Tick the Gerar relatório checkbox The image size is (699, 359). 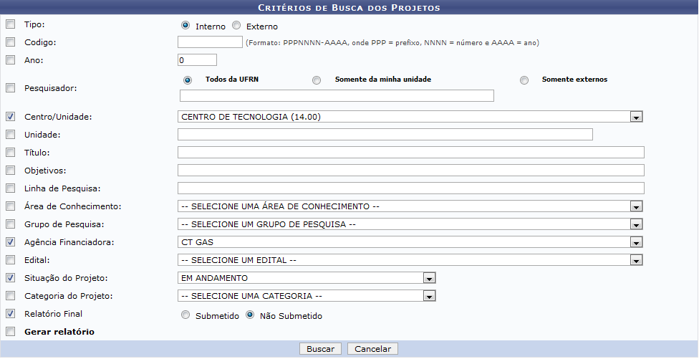coord(10,332)
